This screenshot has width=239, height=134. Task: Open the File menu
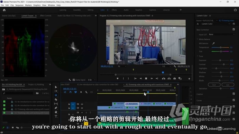coord(2,5)
